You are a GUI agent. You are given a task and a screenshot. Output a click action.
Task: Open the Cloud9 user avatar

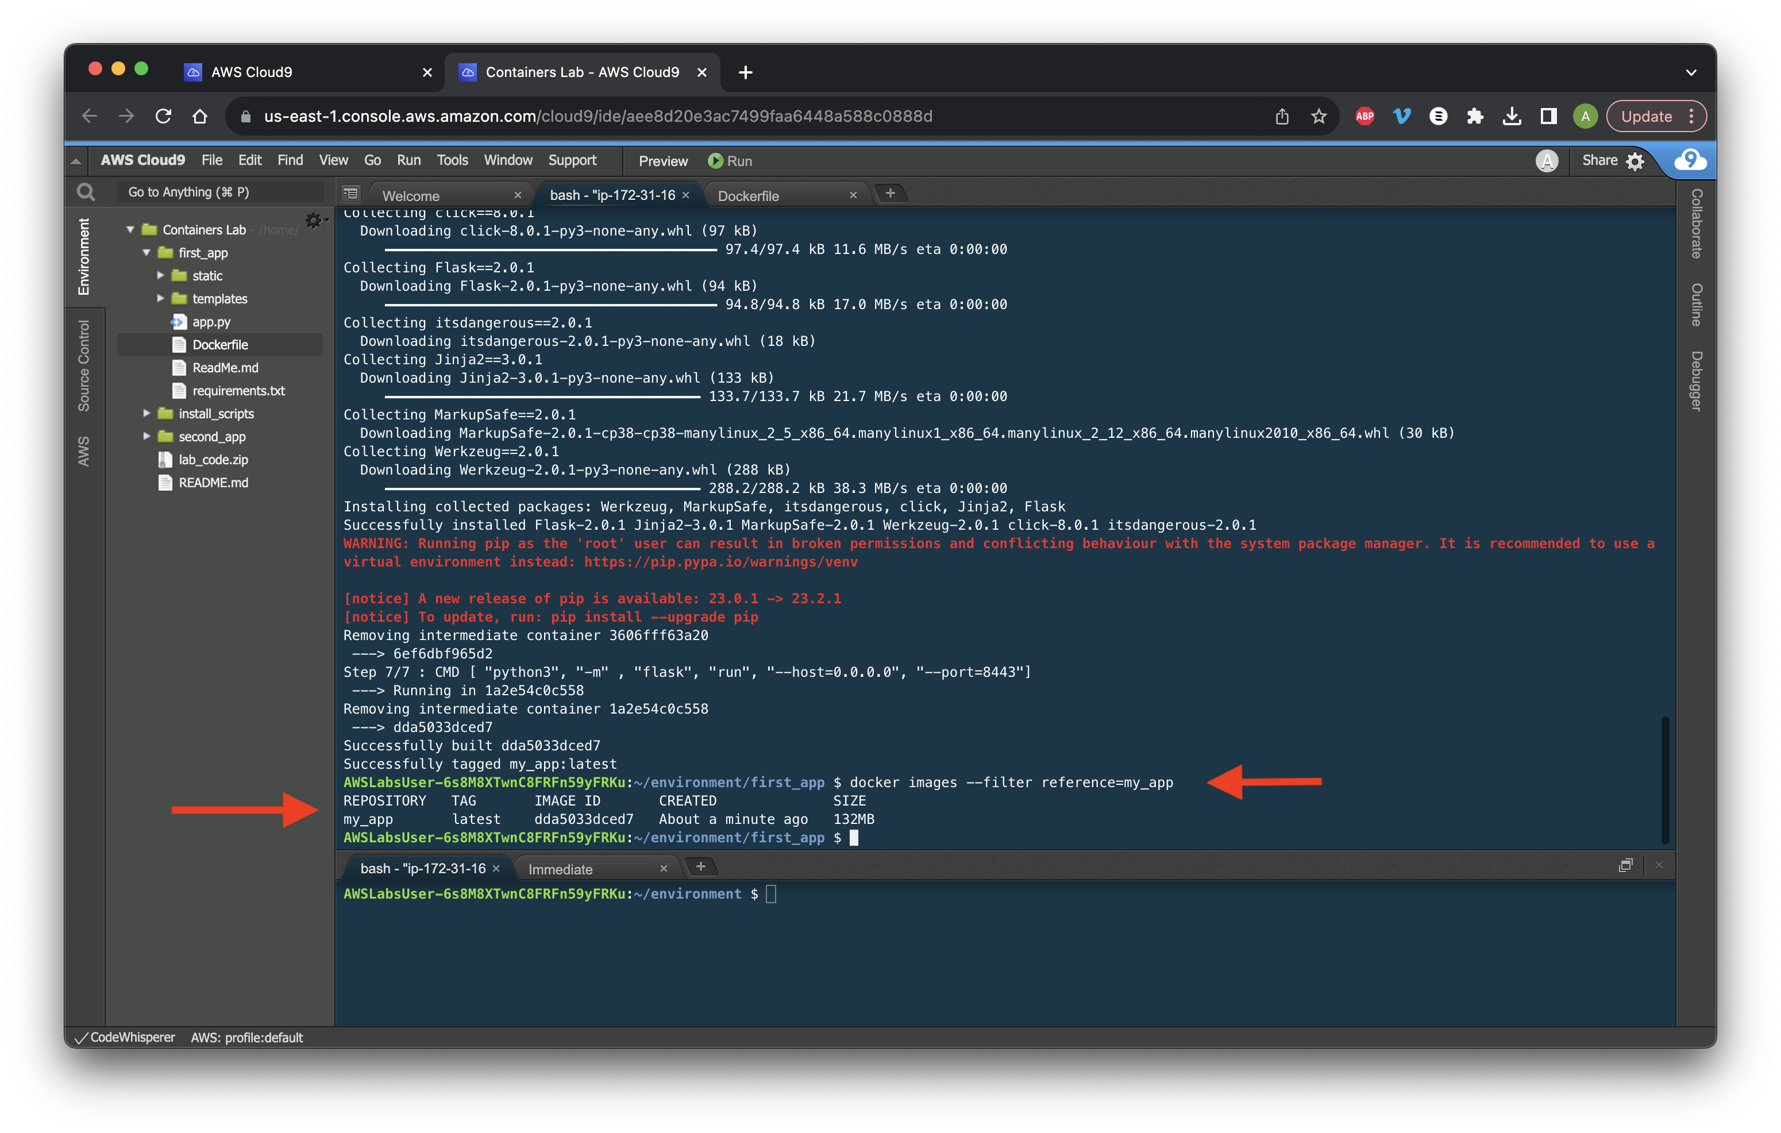(x=1547, y=160)
